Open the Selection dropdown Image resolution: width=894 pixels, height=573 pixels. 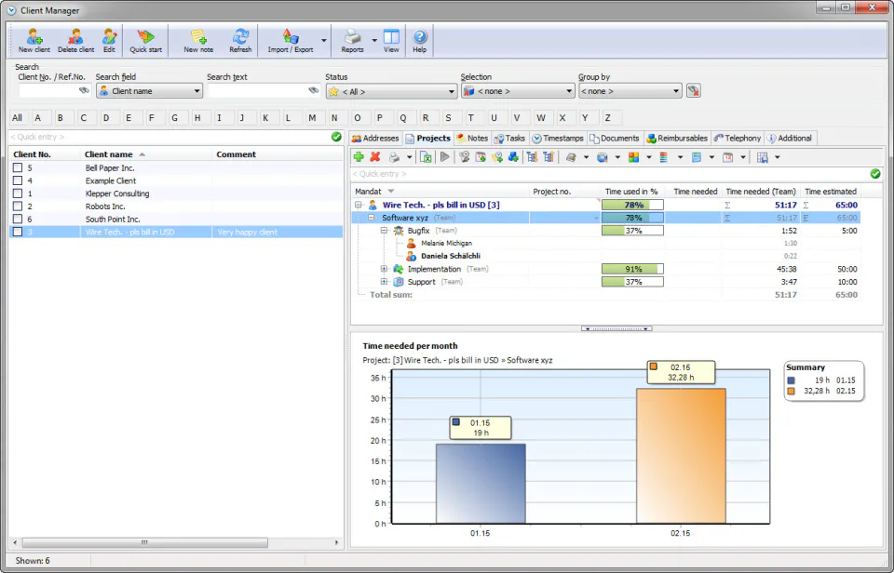[518, 91]
